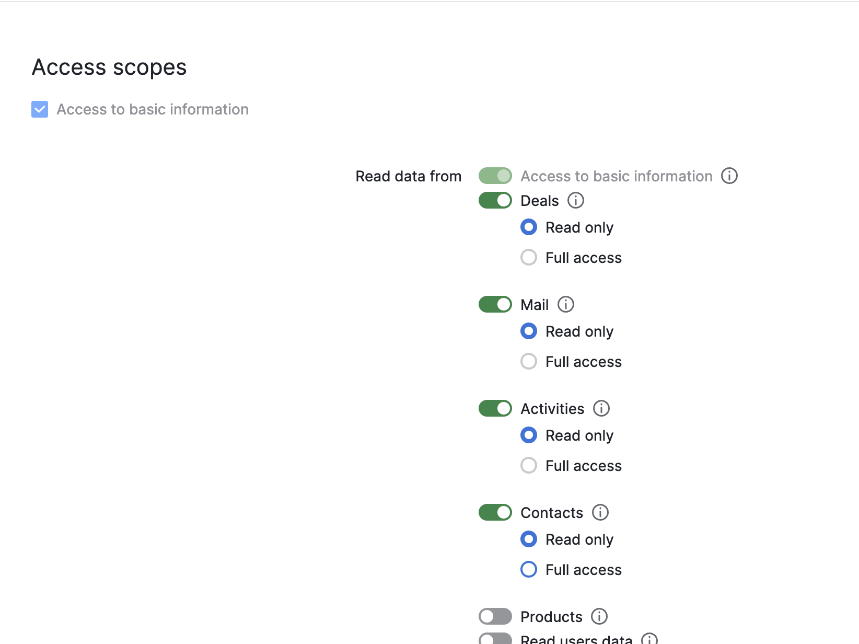Toggle the Access to basic information switch

[495, 176]
